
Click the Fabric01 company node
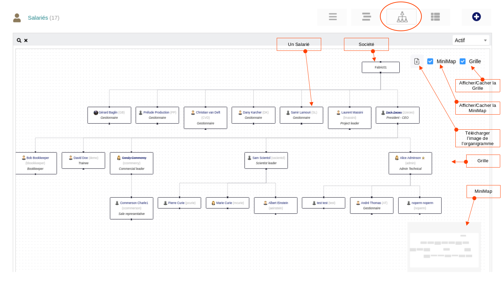380,67
